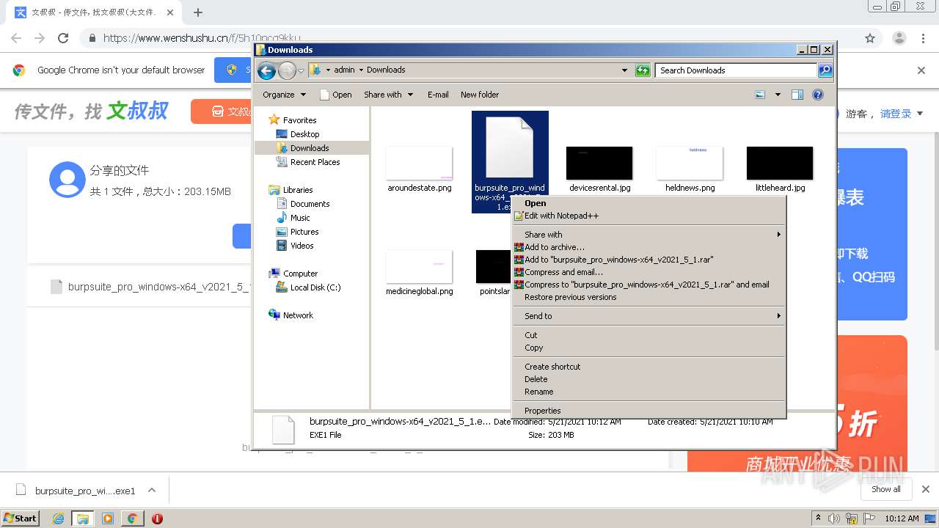Image resolution: width=939 pixels, height=528 pixels.
Task: Open Recent Places in navigation pane
Action: [x=315, y=162]
